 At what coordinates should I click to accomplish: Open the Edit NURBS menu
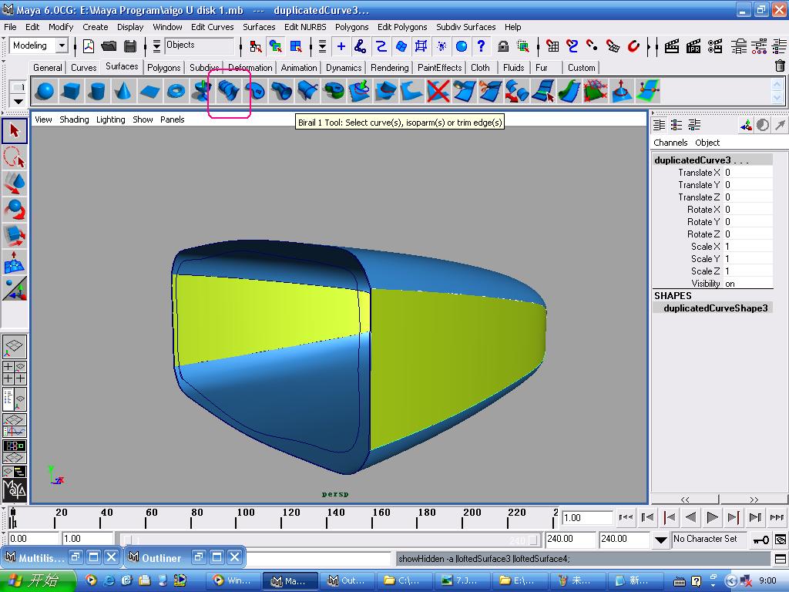305,27
